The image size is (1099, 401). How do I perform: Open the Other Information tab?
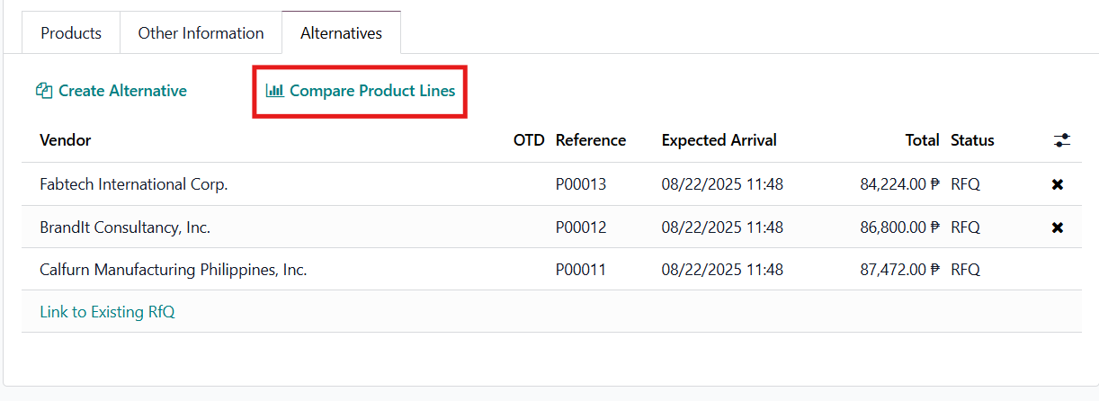point(201,33)
